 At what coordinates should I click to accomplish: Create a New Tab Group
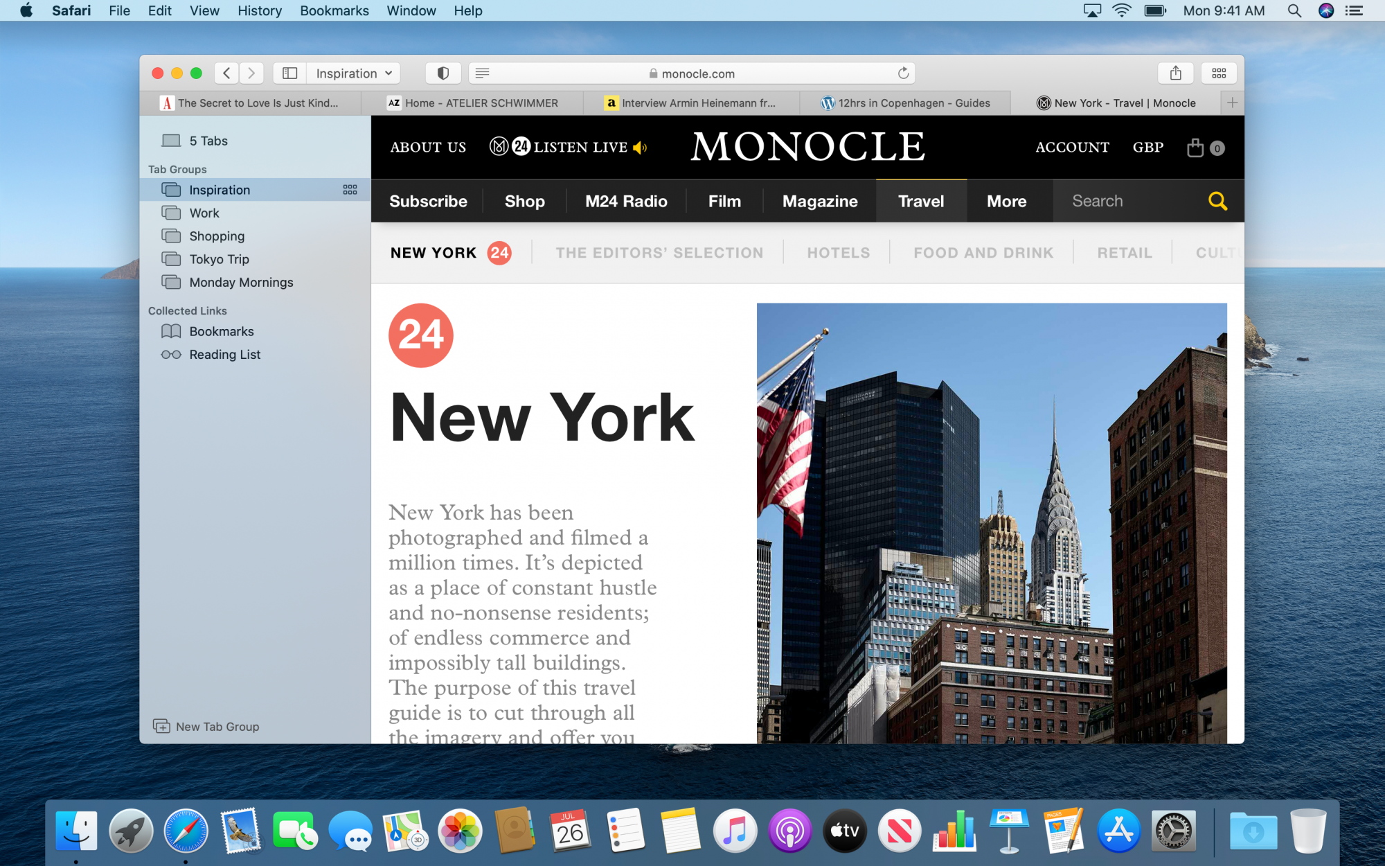[x=206, y=726]
